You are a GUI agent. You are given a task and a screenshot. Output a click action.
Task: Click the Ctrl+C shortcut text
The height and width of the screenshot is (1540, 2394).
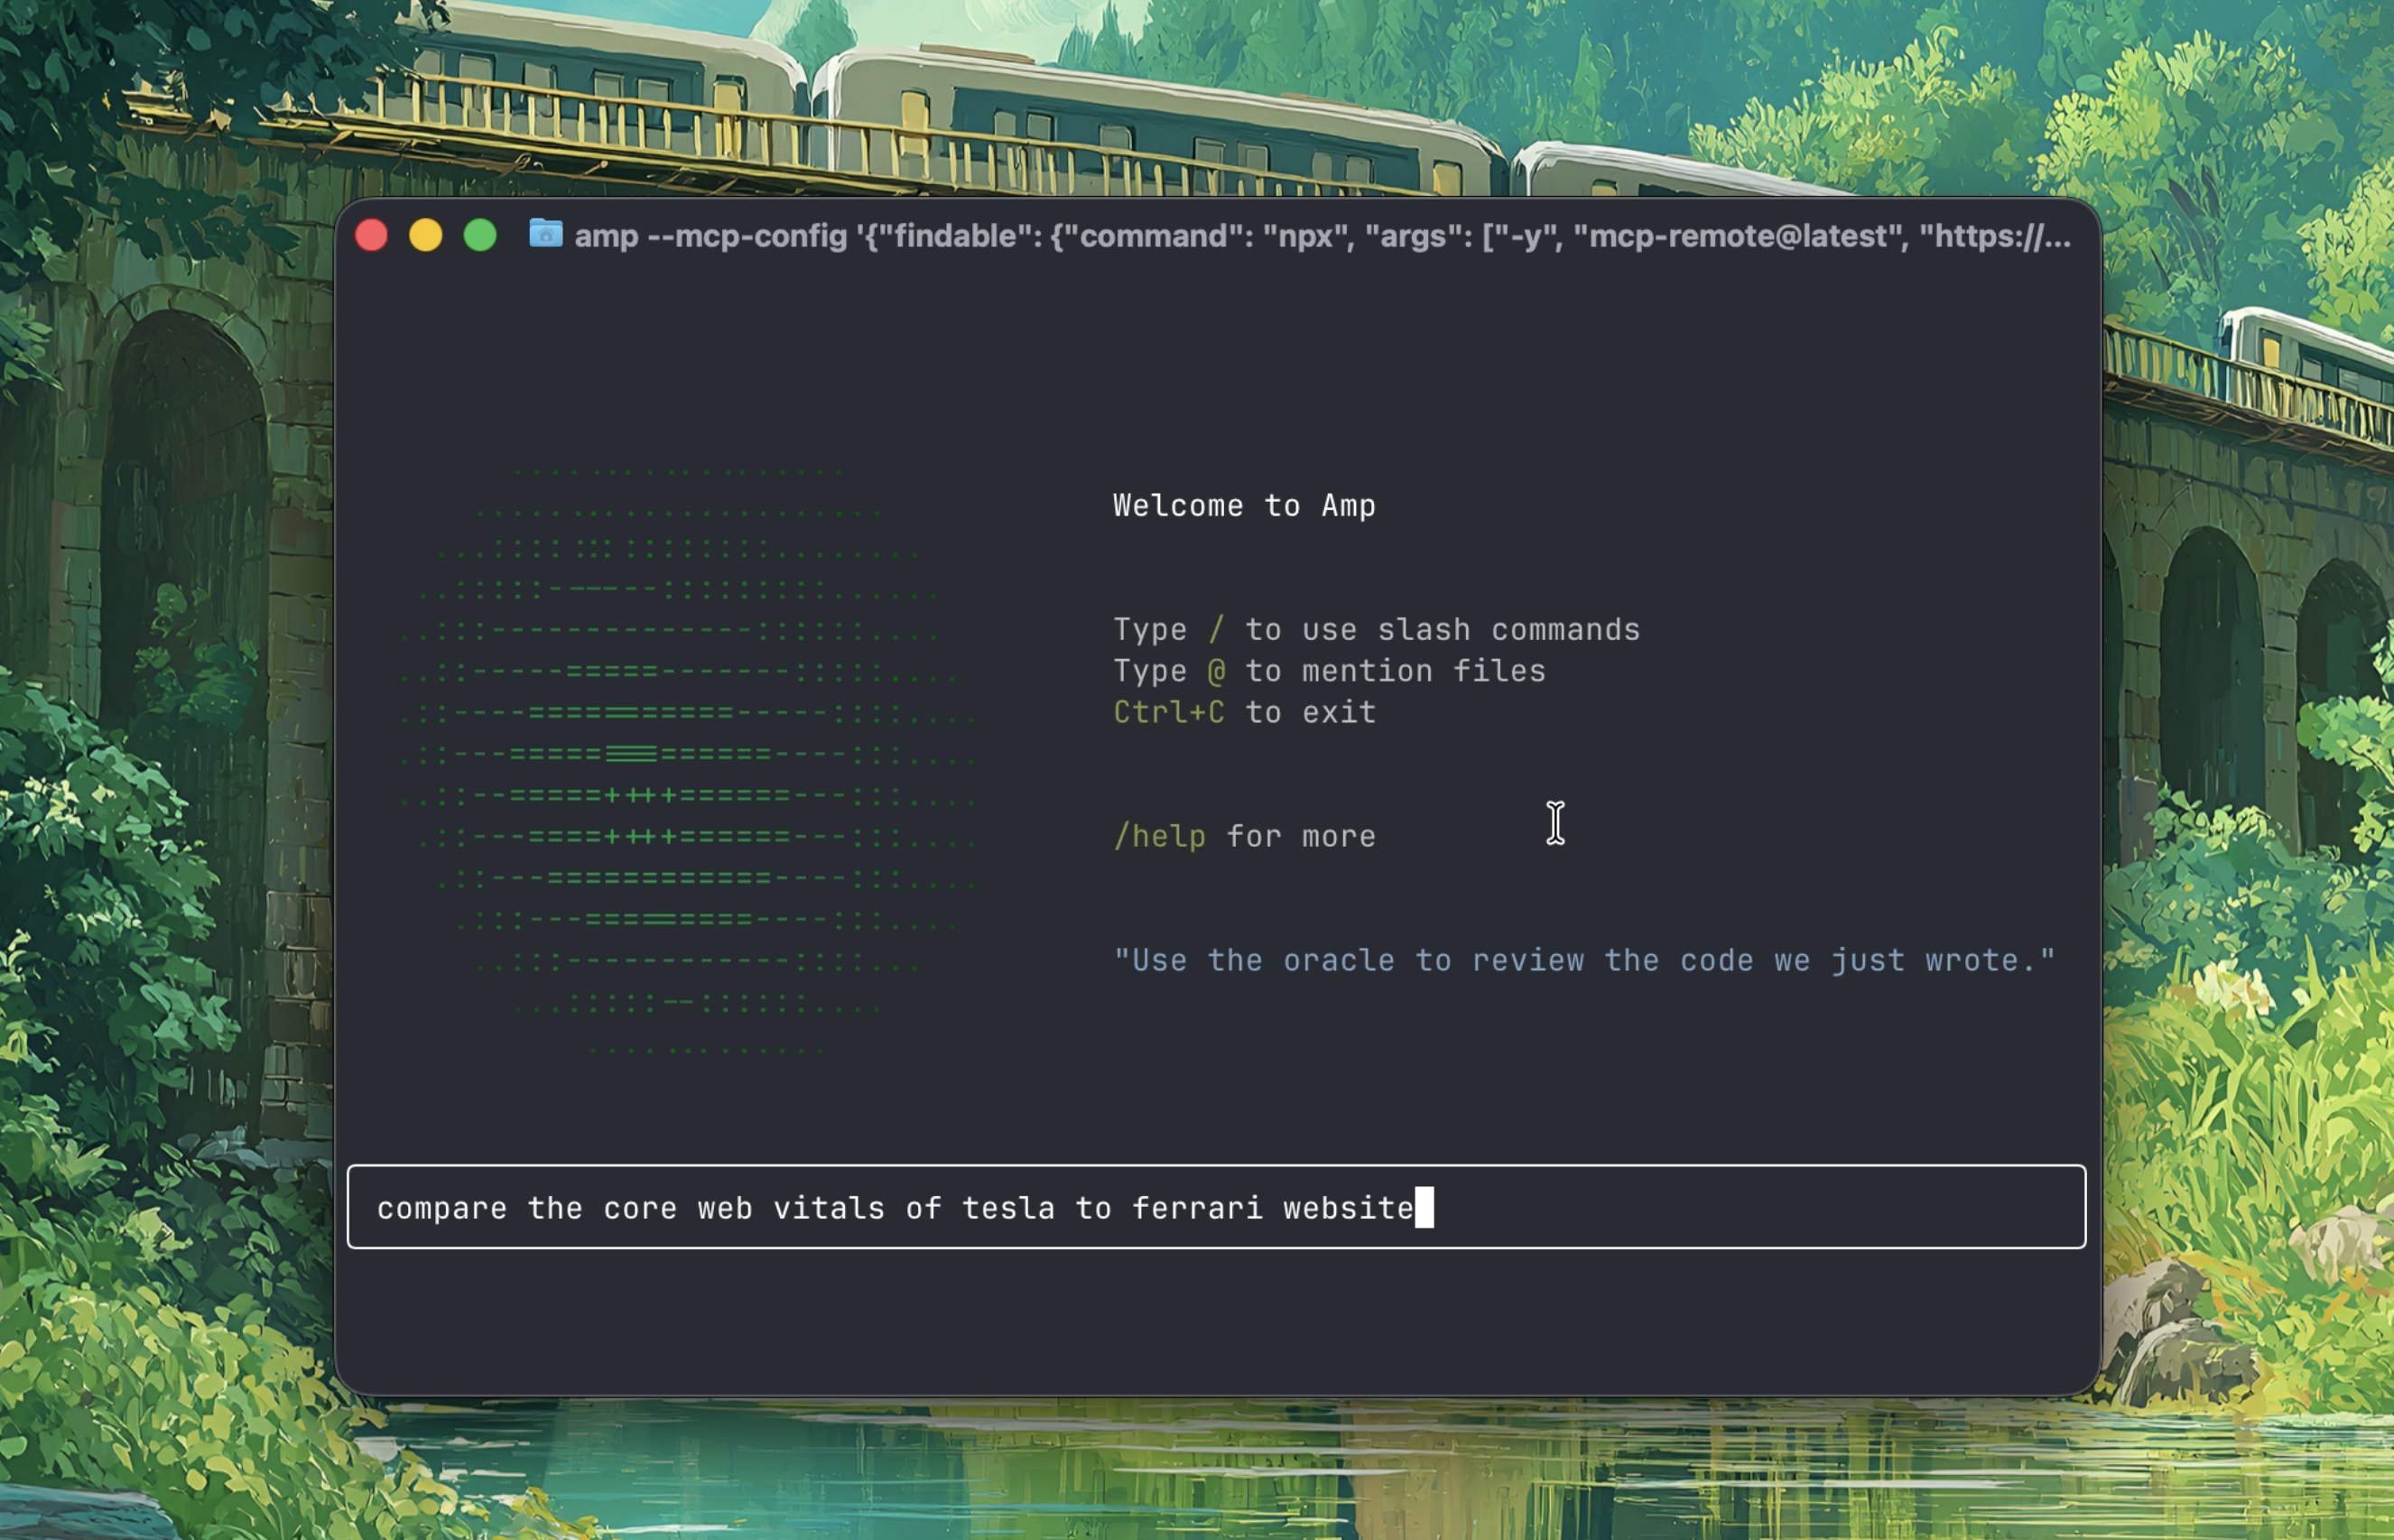(x=1168, y=713)
